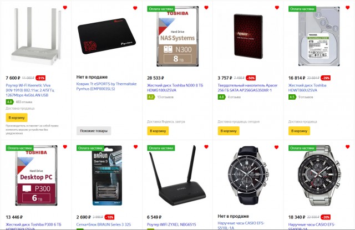The image size is (355, 230).
Task: Click 'Похожие товары' under Thermaltake mousepad
Action: click(x=93, y=131)
